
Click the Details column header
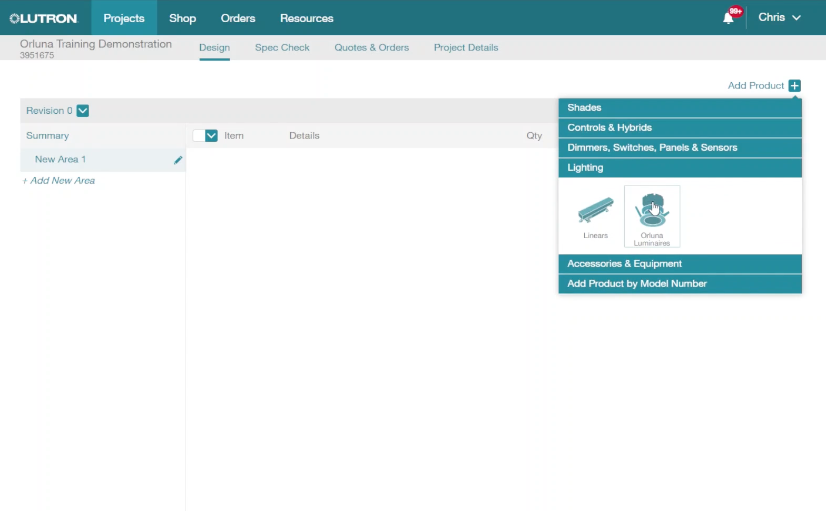pos(304,135)
